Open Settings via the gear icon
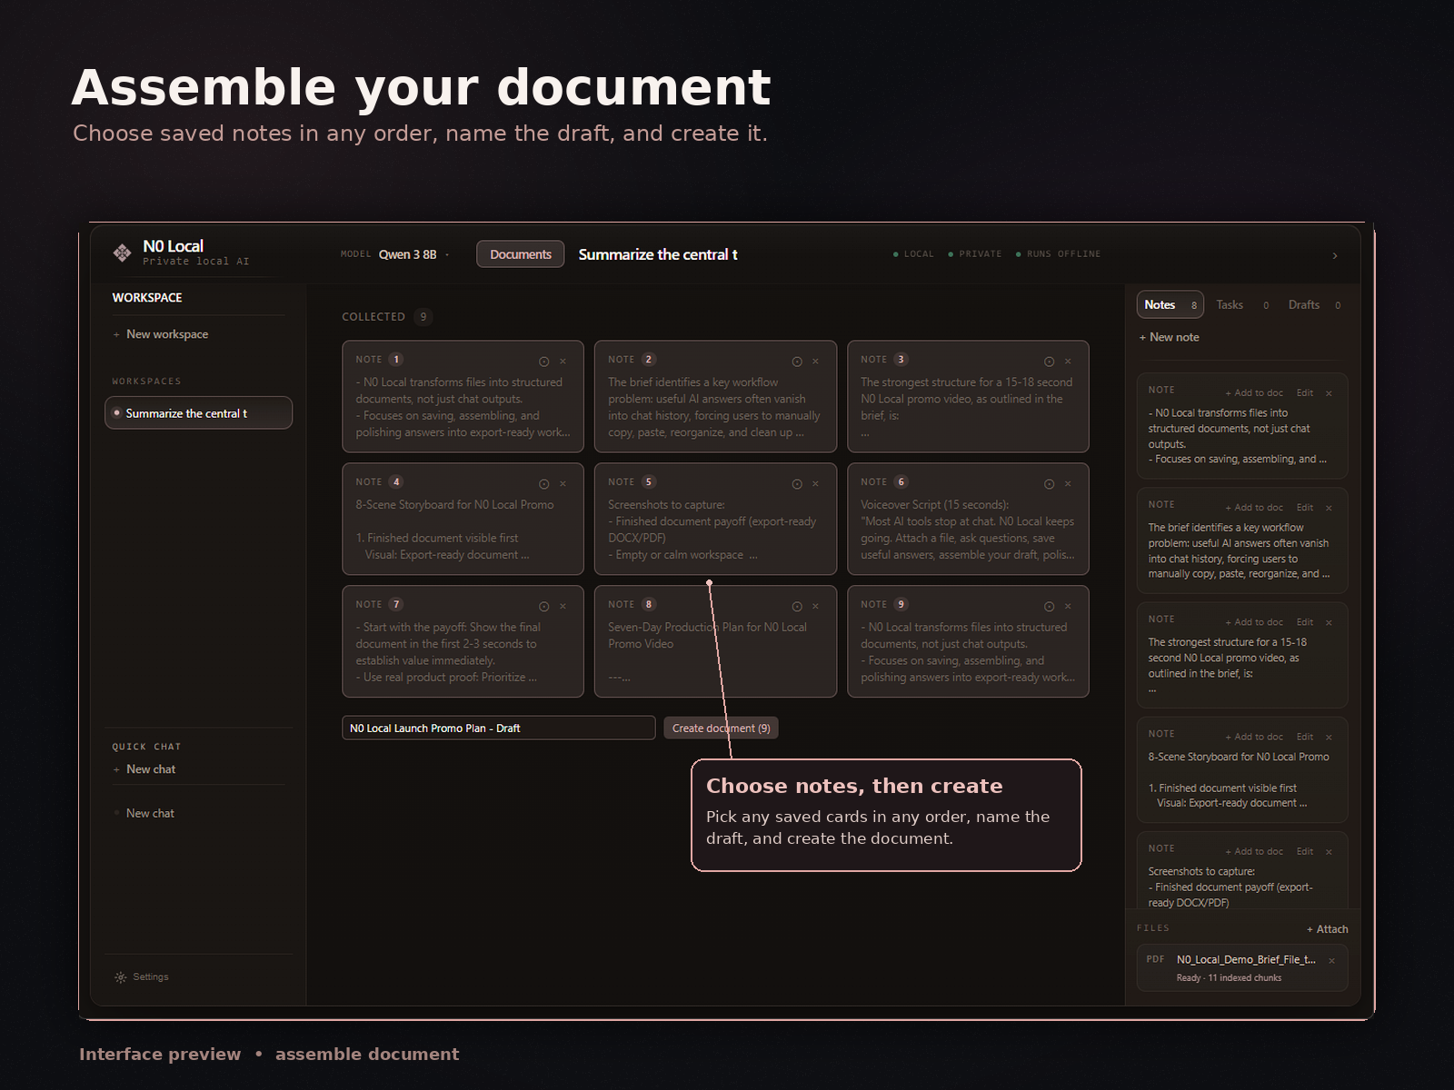1454x1090 pixels. pyautogui.click(x=120, y=977)
